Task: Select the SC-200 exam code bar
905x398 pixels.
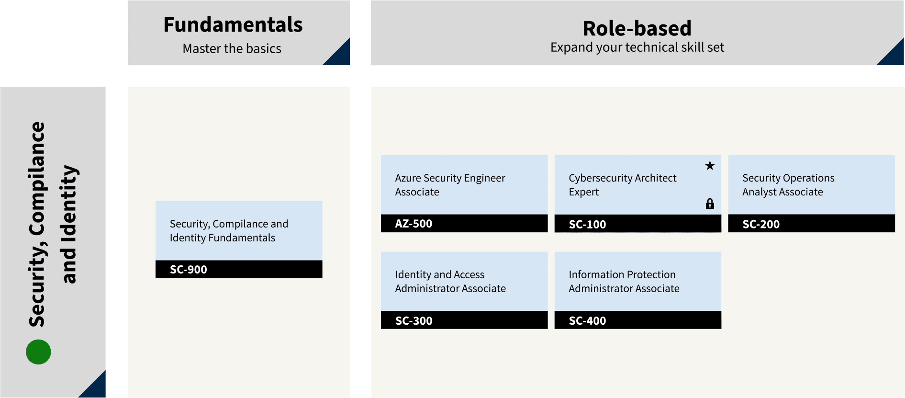Action: coord(811,224)
